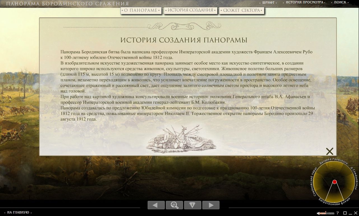Adjust the volume level slider

pos(327,213)
